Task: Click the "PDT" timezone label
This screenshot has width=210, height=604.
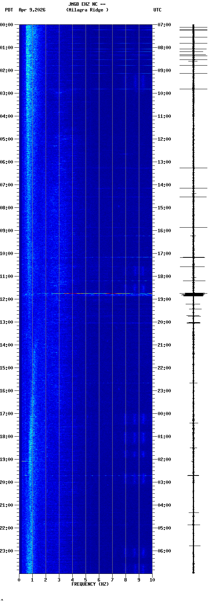Action: pyautogui.click(x=9, y=10)
